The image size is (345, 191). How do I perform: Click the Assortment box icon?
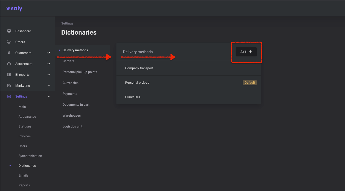point(9,64)
